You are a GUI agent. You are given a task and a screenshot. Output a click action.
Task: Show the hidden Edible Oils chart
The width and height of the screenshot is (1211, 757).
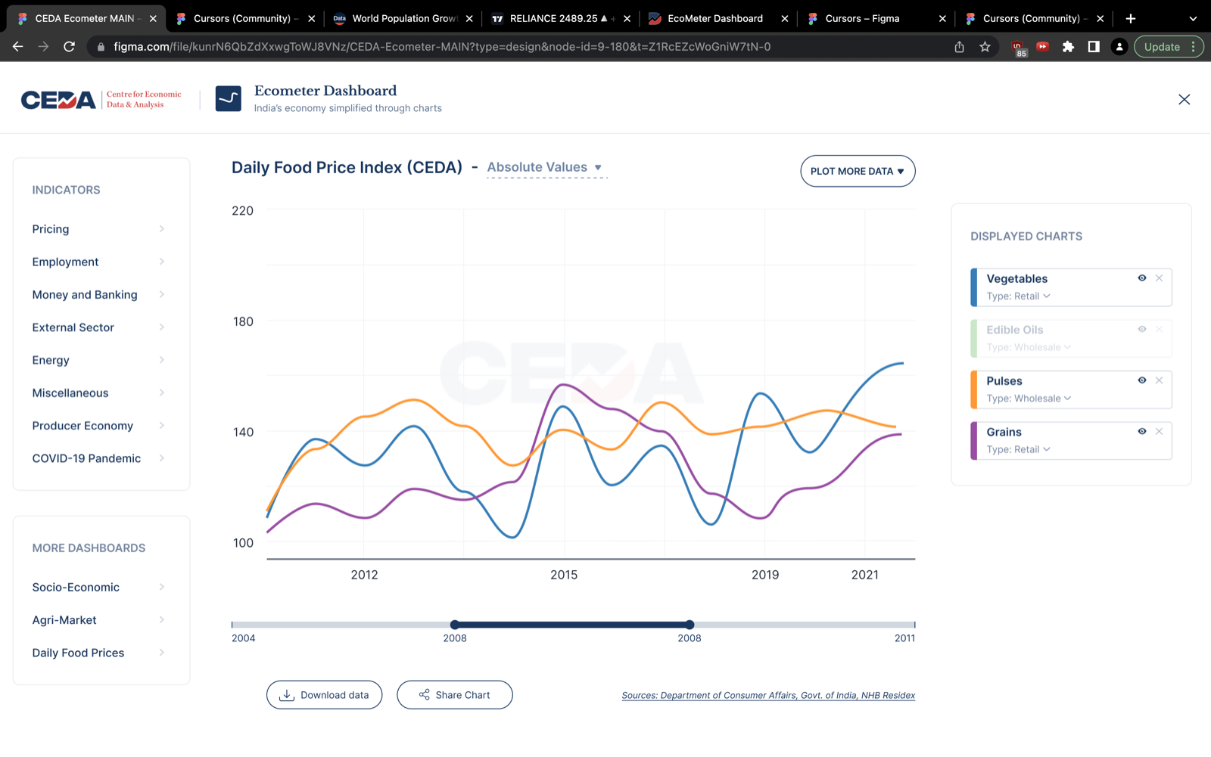1142,329
